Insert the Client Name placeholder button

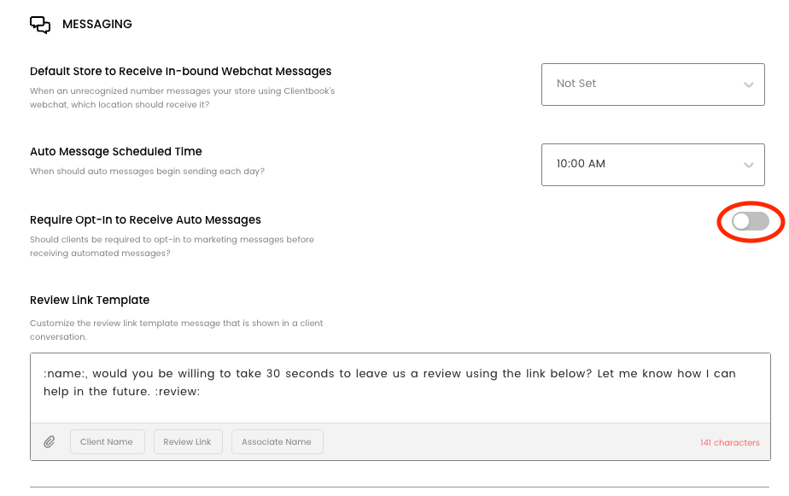click(107, 442)
